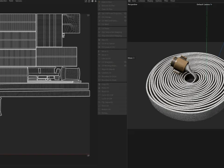Click the Boundary to Circle icon
224x168 pixels.
[99, 77]
